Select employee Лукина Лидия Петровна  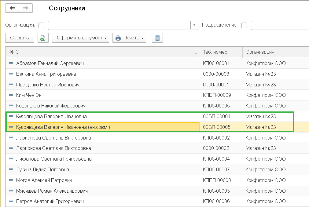point(42,169)
